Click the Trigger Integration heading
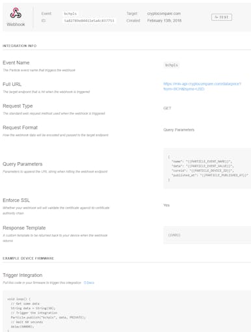This screenshot has height=332, width=251. click(23, 275)
